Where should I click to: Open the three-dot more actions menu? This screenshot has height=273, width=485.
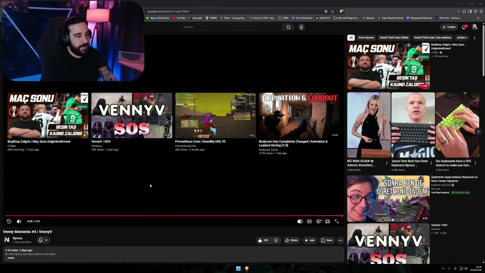[x=340, y=240]
